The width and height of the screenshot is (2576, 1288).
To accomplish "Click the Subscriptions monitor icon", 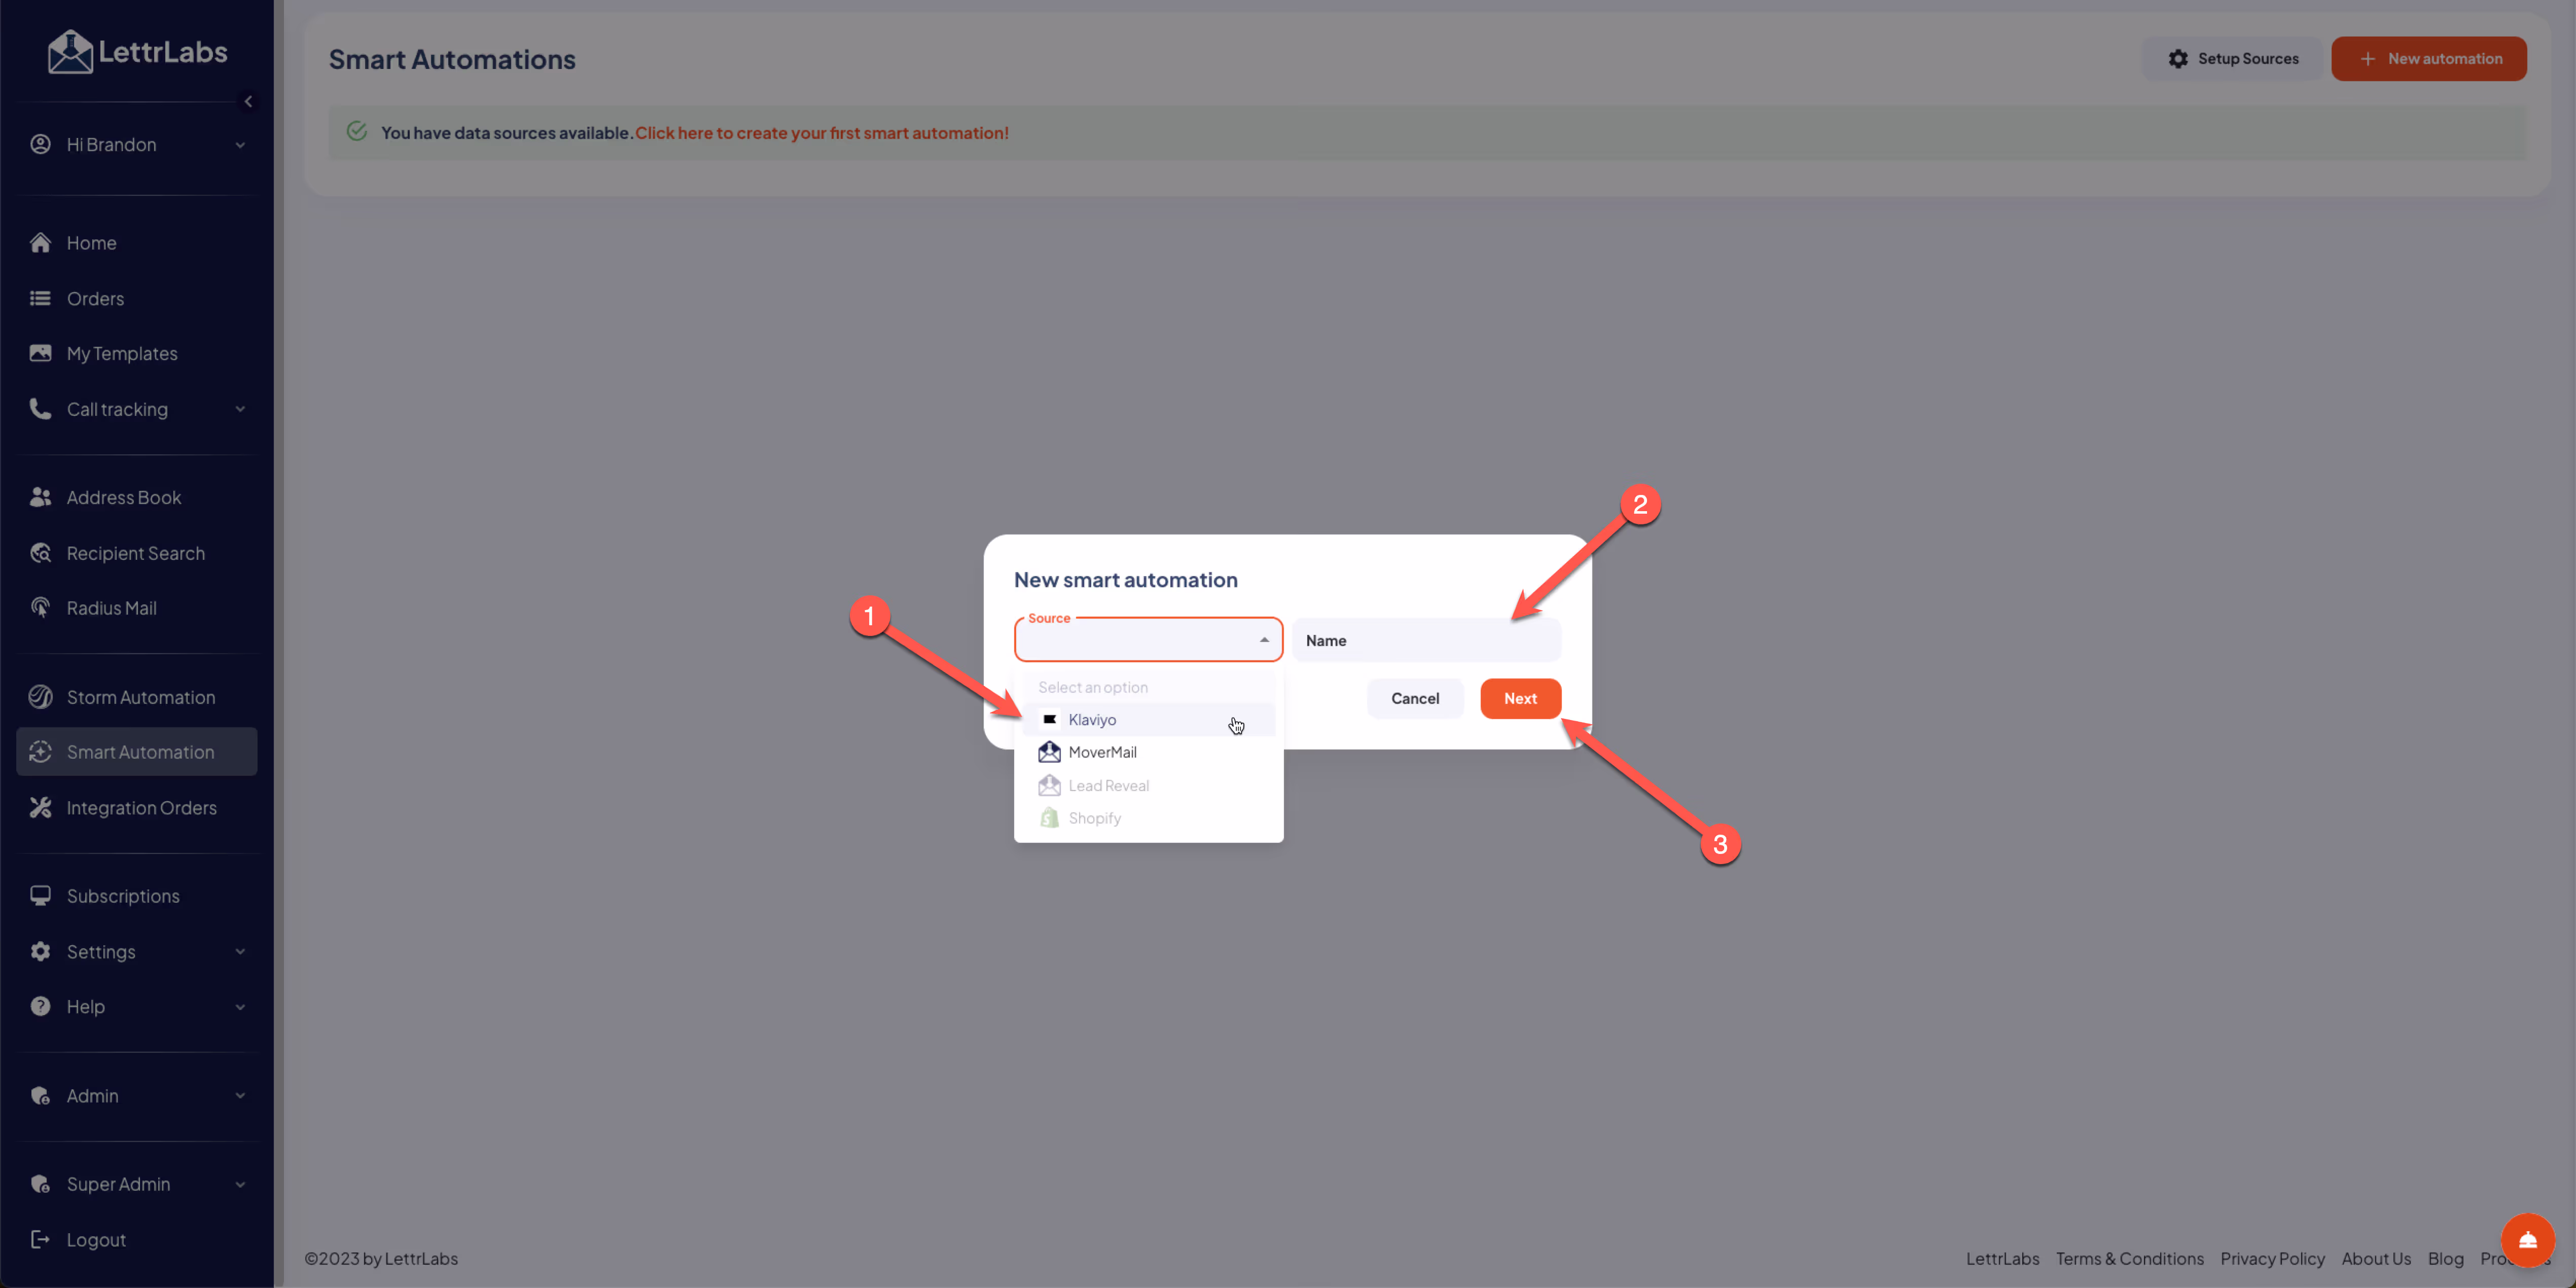I will click(40, 896).
